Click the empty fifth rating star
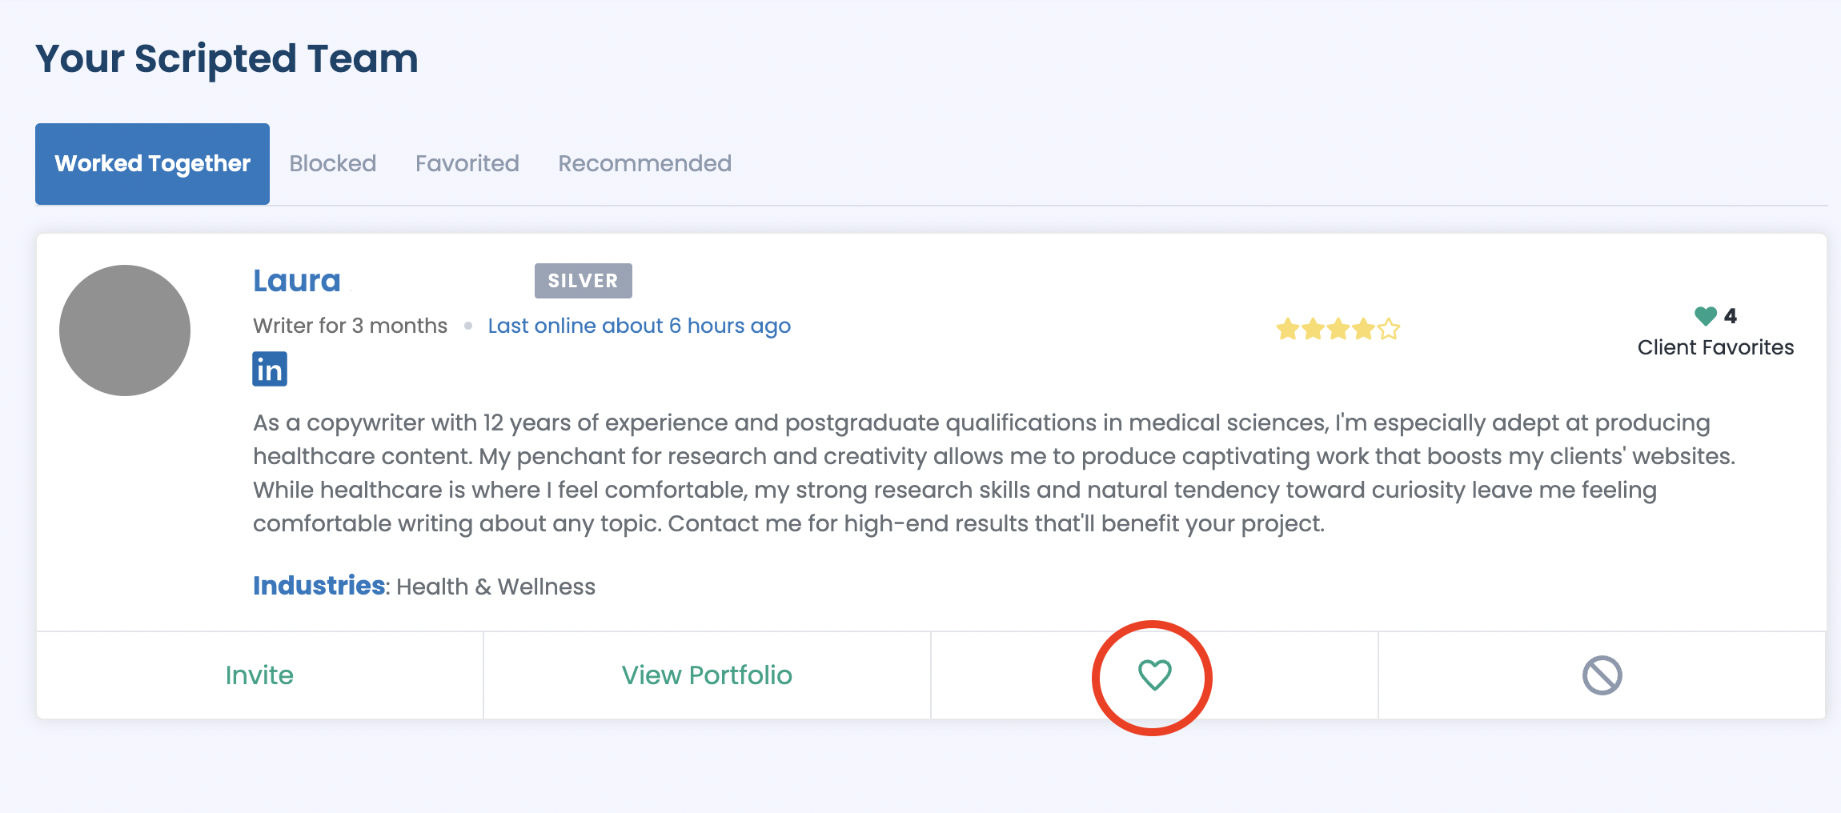This screenshot has height=813, width=1841. 1390,329
